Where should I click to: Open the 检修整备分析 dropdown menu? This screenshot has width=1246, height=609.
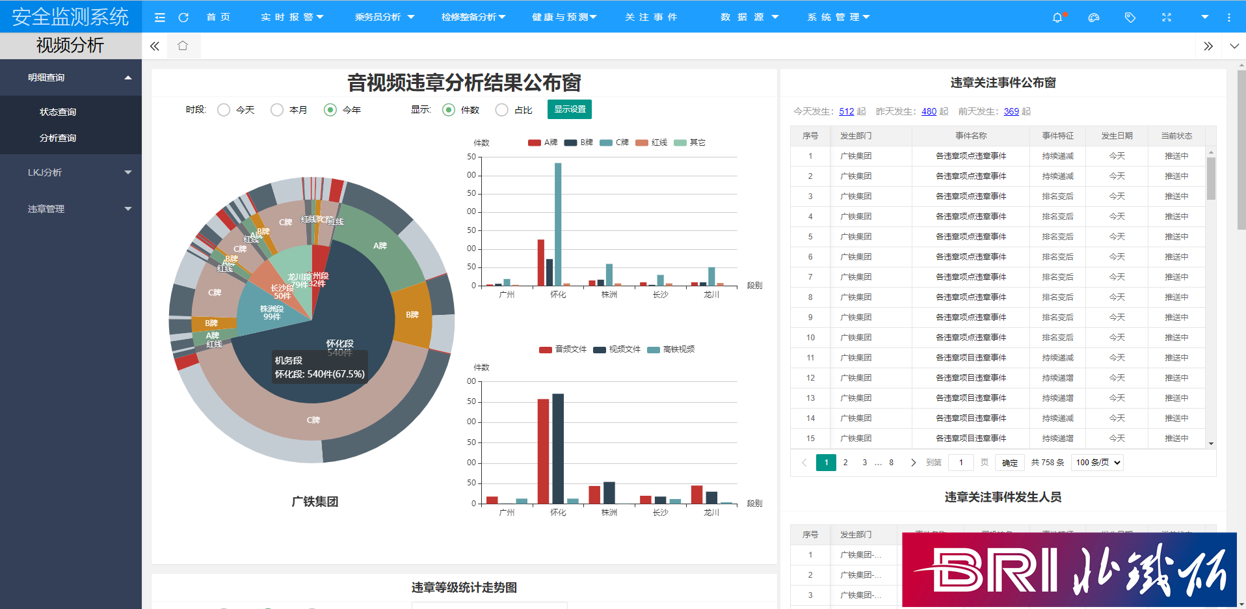[473, 17]
